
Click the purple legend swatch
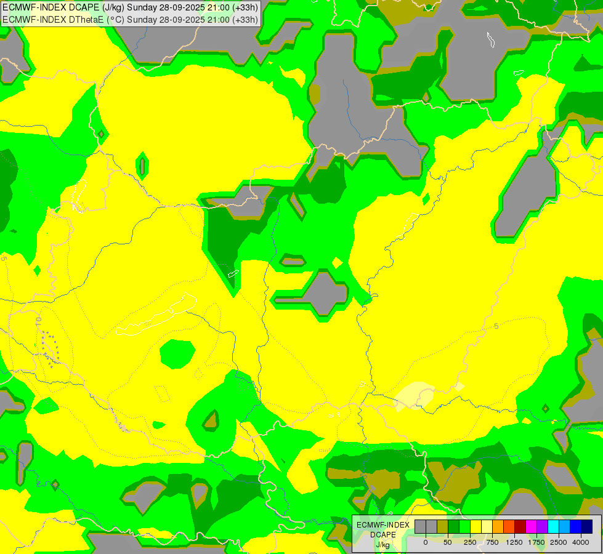click(543, 527)
